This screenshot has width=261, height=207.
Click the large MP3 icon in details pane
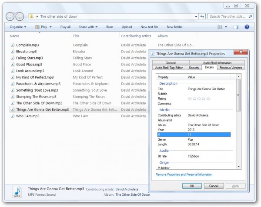pyautogui.click(x=17, y=192)
